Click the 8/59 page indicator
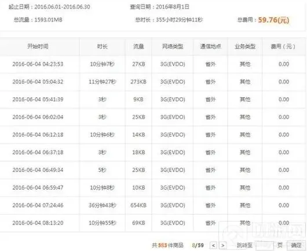 coord(198,245)
